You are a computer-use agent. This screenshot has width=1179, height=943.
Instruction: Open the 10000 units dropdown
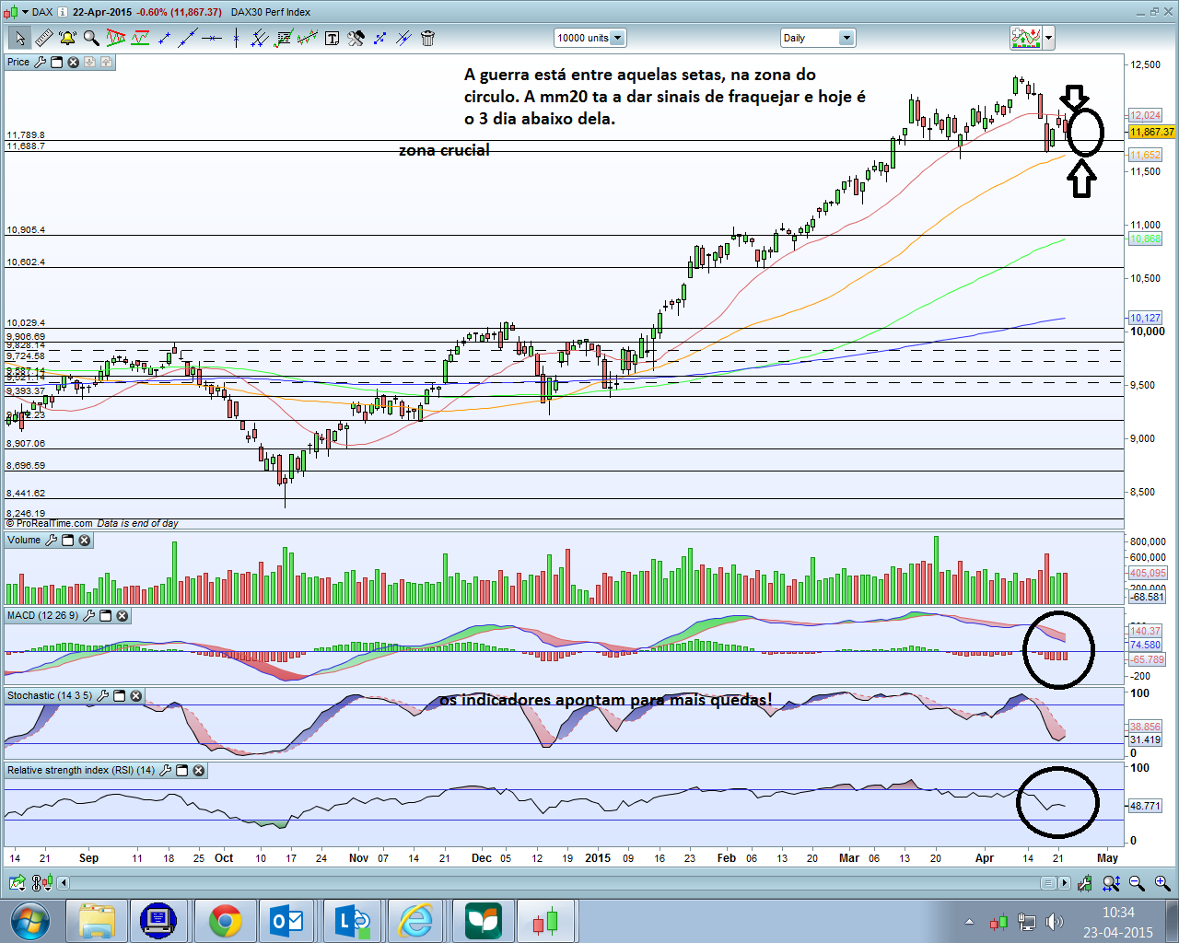click(589, 38)
